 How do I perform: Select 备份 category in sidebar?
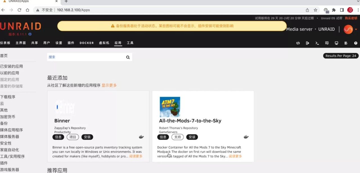tap(4, 123)
